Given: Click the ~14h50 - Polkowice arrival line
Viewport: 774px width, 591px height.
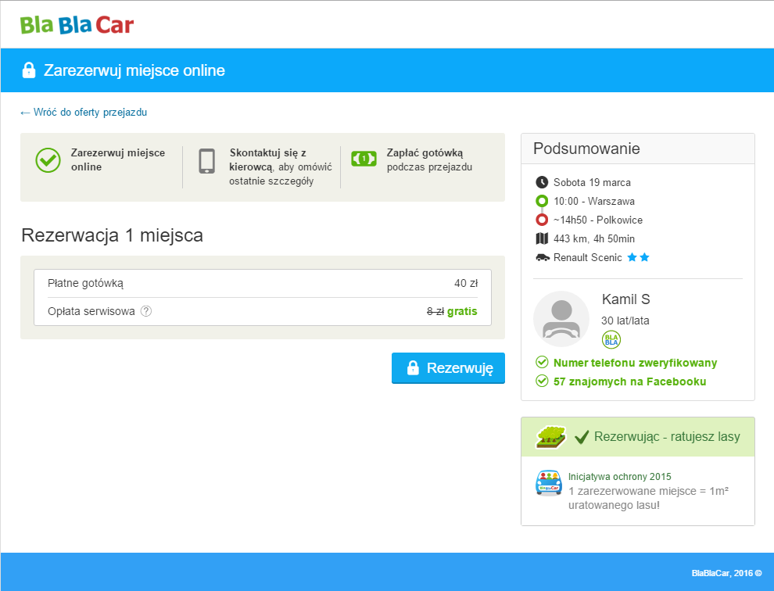Looking at the screenshot, I should pyautogui.click(x=598, y=220).
